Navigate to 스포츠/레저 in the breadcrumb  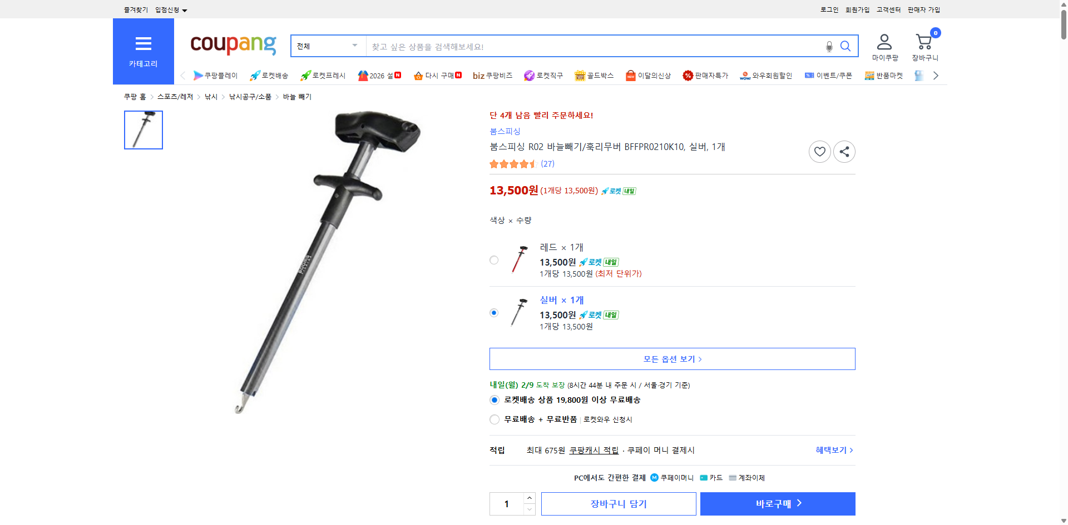174,96
